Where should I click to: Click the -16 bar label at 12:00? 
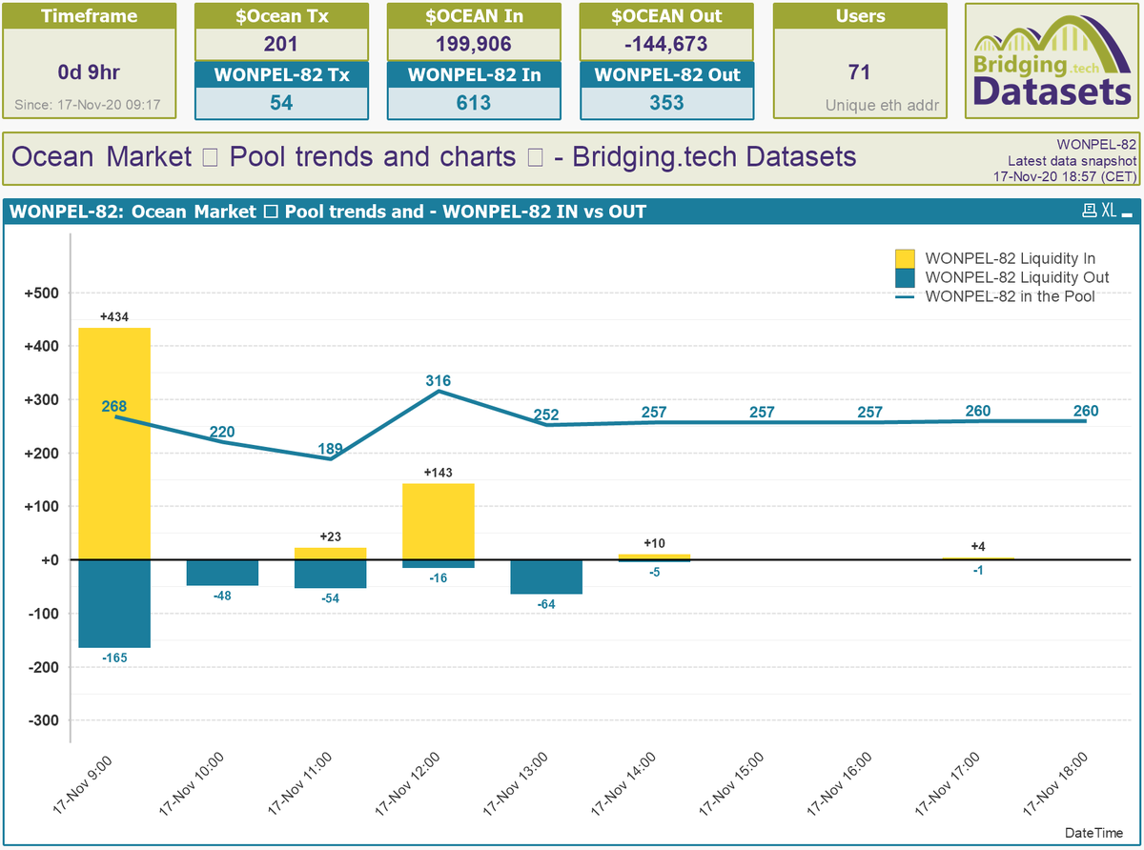click(x=439, y=577)
